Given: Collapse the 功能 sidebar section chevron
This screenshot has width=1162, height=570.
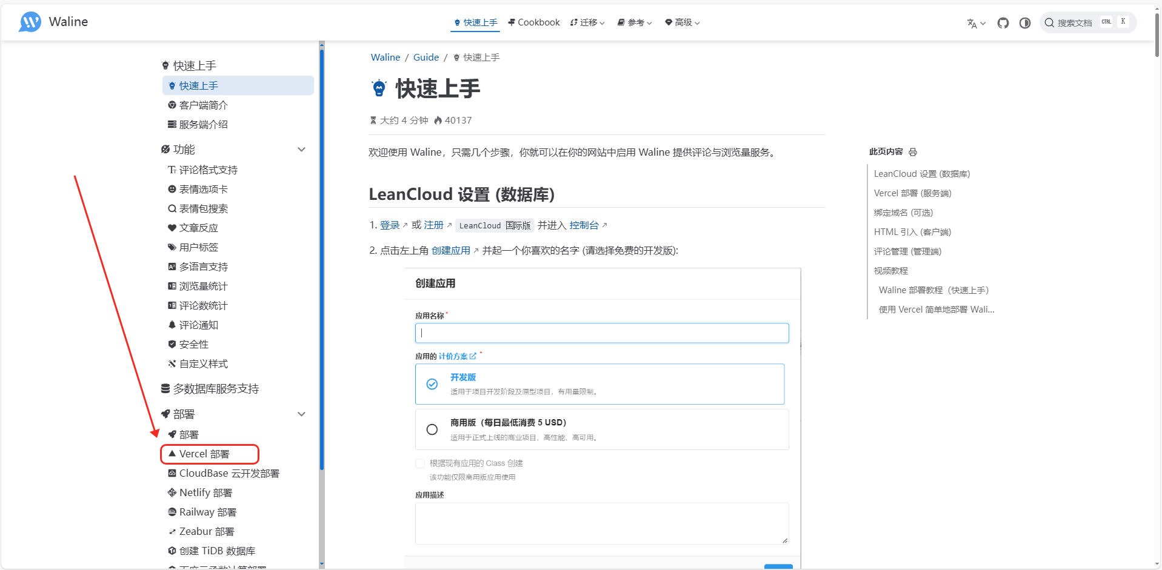Looking at the screenshot, I should pyautogui.click(x=301, y=150).
